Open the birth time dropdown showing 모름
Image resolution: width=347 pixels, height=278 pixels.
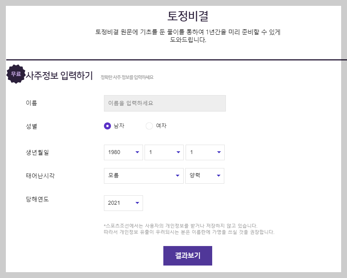click(144, 176)
